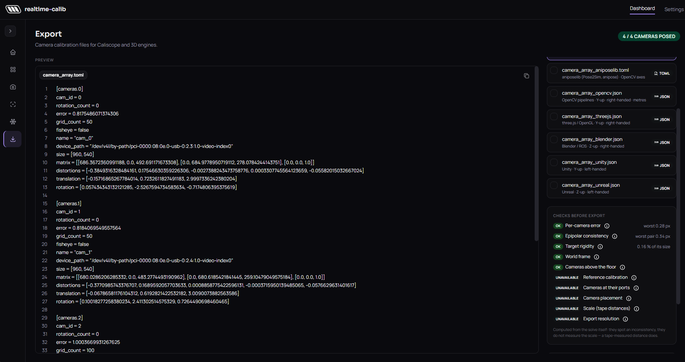Show info for Cameras above the floor
685x362 pixels.
pos(622,267)
